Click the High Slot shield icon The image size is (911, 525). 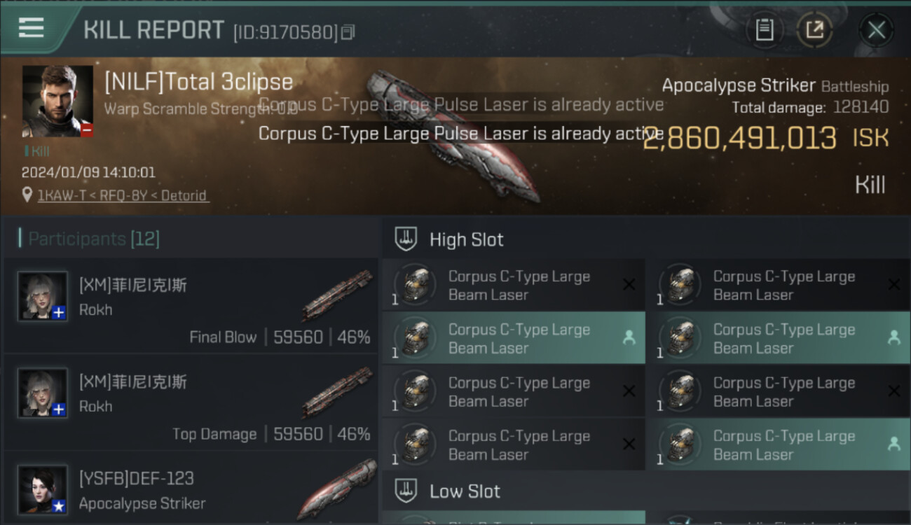pos(406,239)
